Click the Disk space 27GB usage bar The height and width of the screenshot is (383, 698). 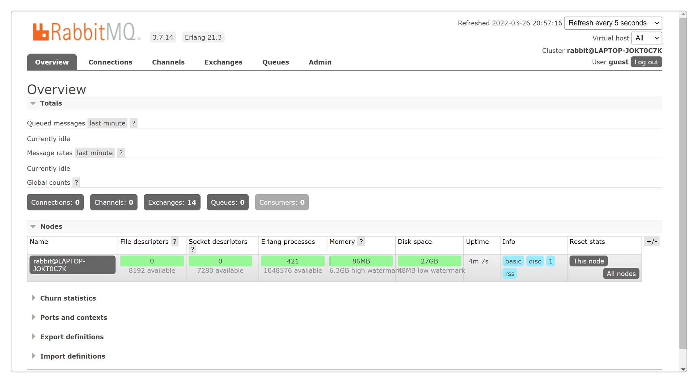(429, 261)
